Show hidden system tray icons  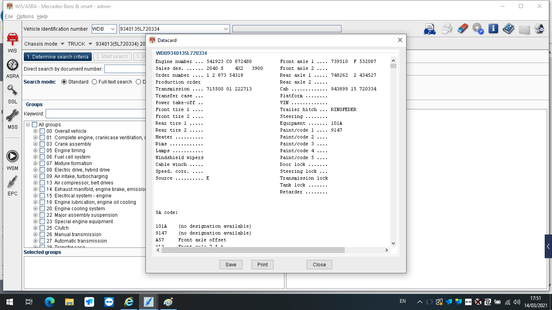(x=420, y=302)
